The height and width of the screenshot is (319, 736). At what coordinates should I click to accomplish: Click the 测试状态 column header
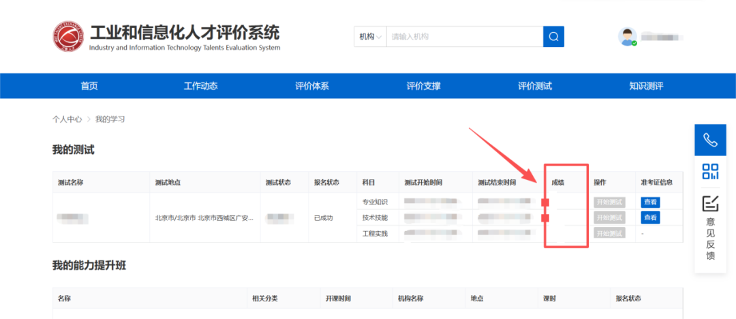[278, 182]
